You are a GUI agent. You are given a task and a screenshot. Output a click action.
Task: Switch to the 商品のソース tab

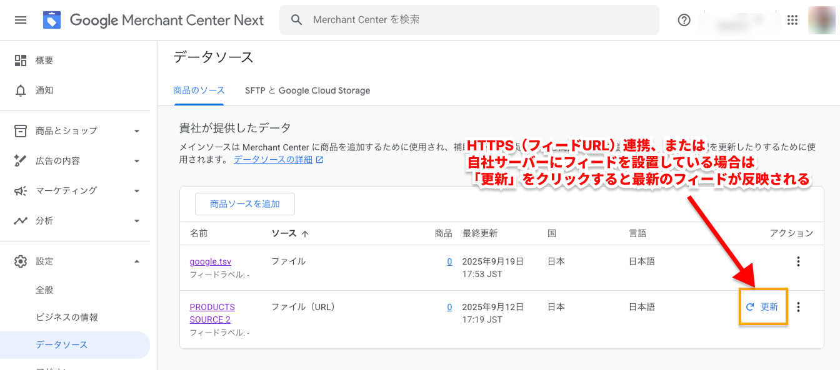point(199,90)
